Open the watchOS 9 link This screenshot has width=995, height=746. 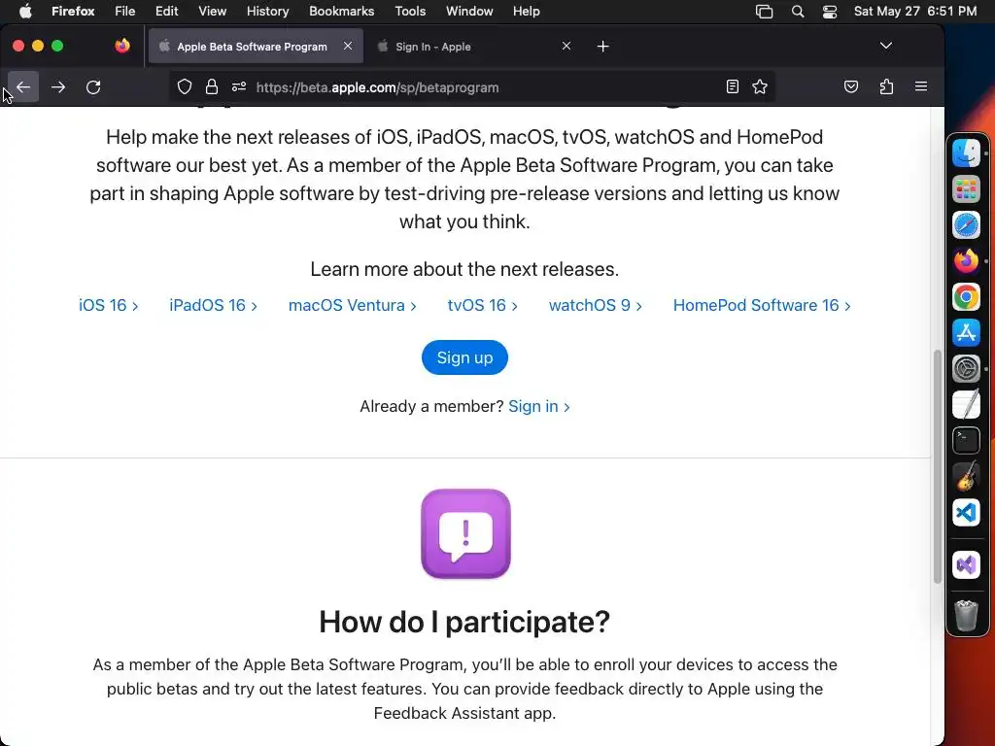pos(596,305)
